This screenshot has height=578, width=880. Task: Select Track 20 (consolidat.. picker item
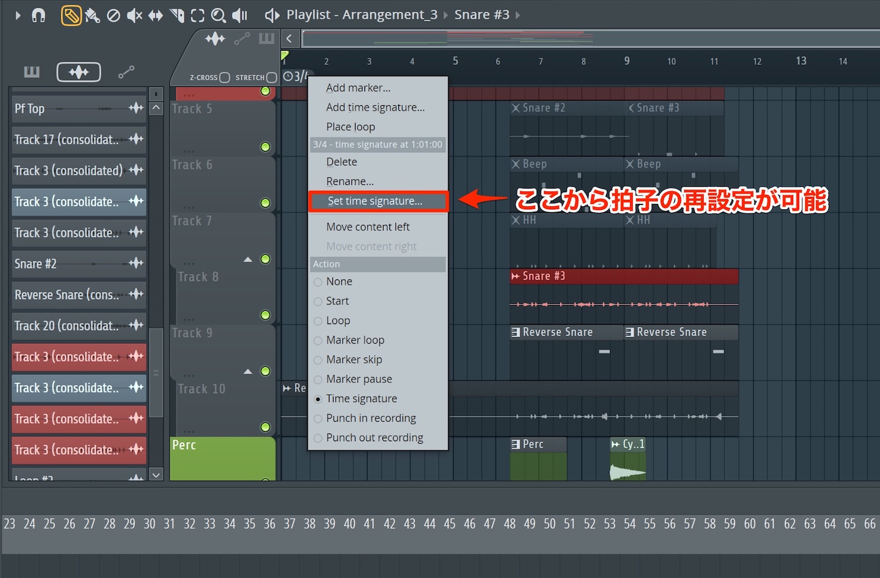(79, 325)
